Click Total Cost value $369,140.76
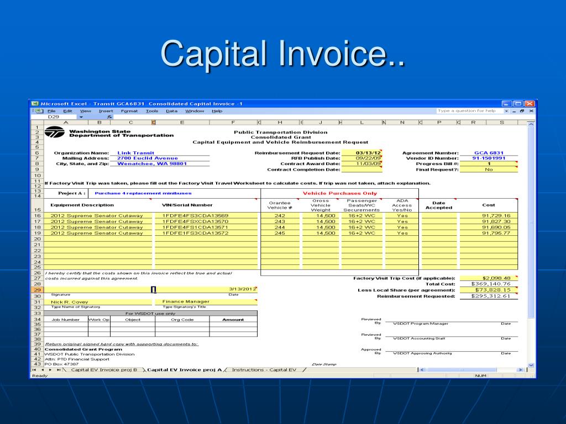This screenshot has height=424, width=566. tap(489, 284)
